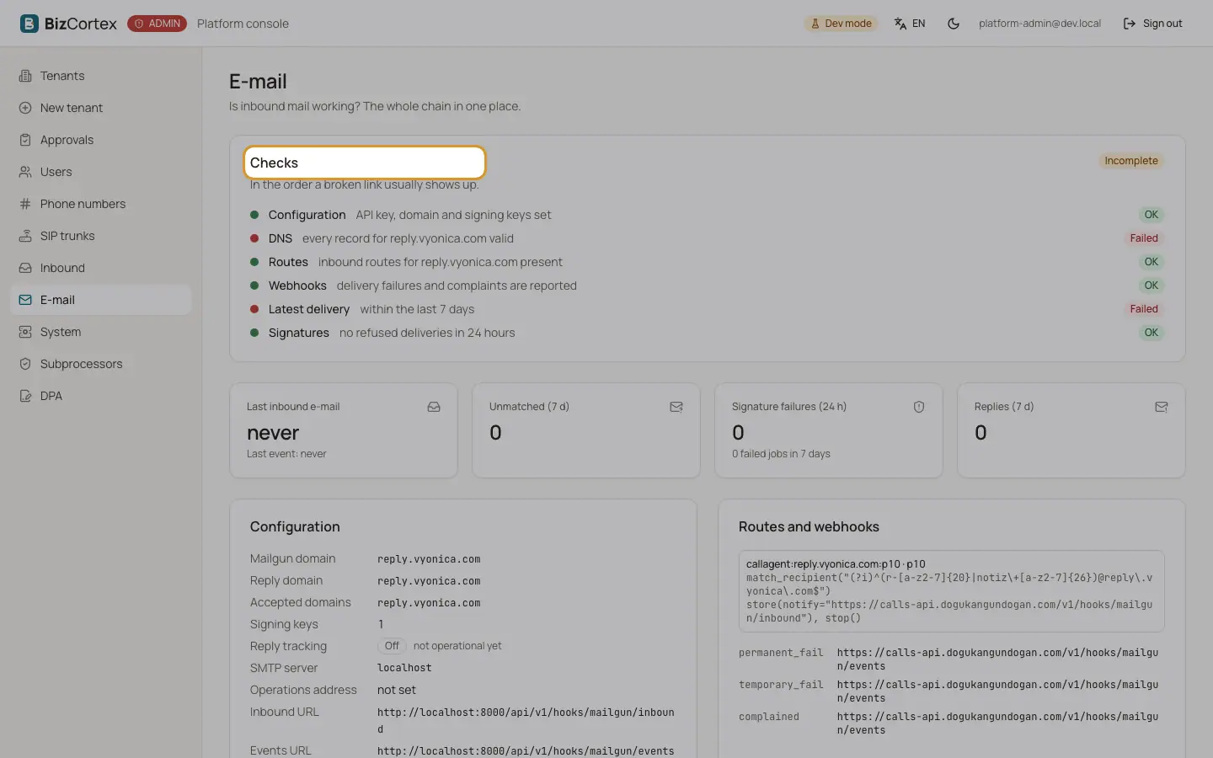Click mail icon on Replies card
The image size is (1213, 758).
(x=1162, y=407)
